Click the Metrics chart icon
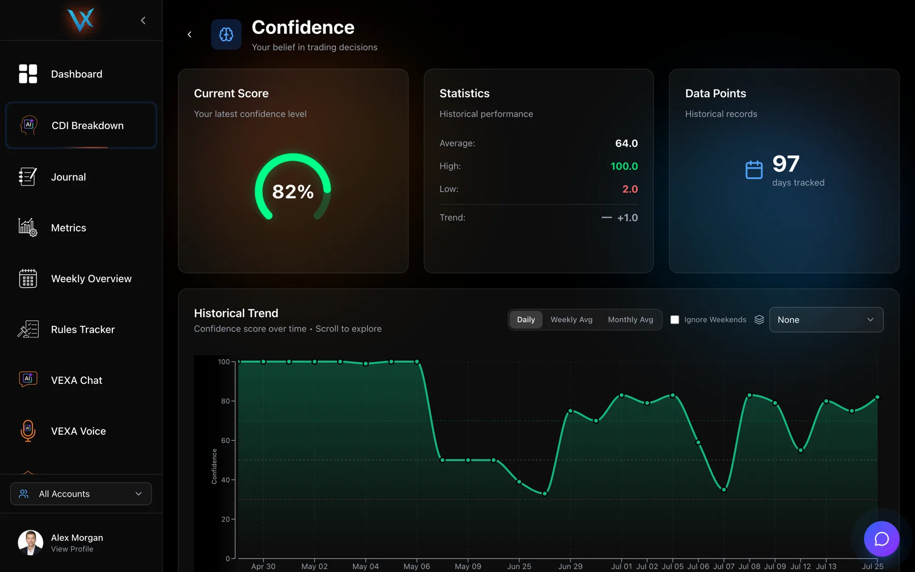The image size is (915, 572). (28, 227)
